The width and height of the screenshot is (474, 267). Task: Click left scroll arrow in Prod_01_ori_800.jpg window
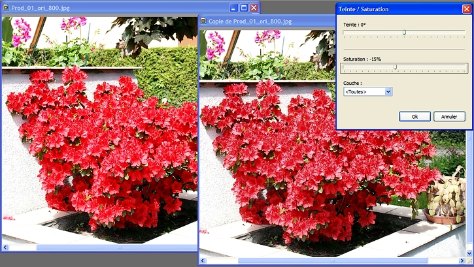pyautogui.click(x=5, y=247)
